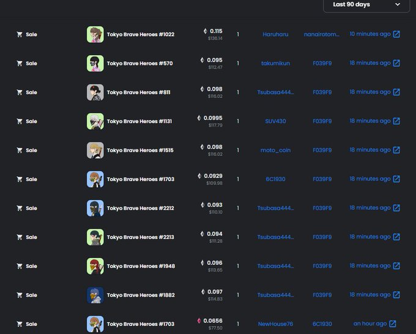Click seller Tsubasa444 in #1882 row
This screenshot has height=334, width=416.
275,295
